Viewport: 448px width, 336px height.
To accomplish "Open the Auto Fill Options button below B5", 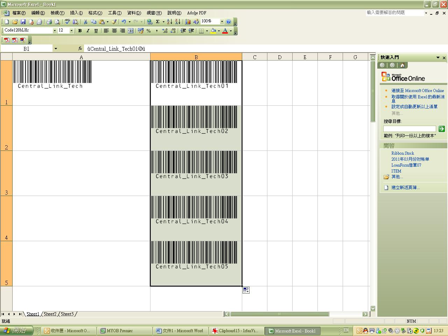I will [x=246, y=290].
